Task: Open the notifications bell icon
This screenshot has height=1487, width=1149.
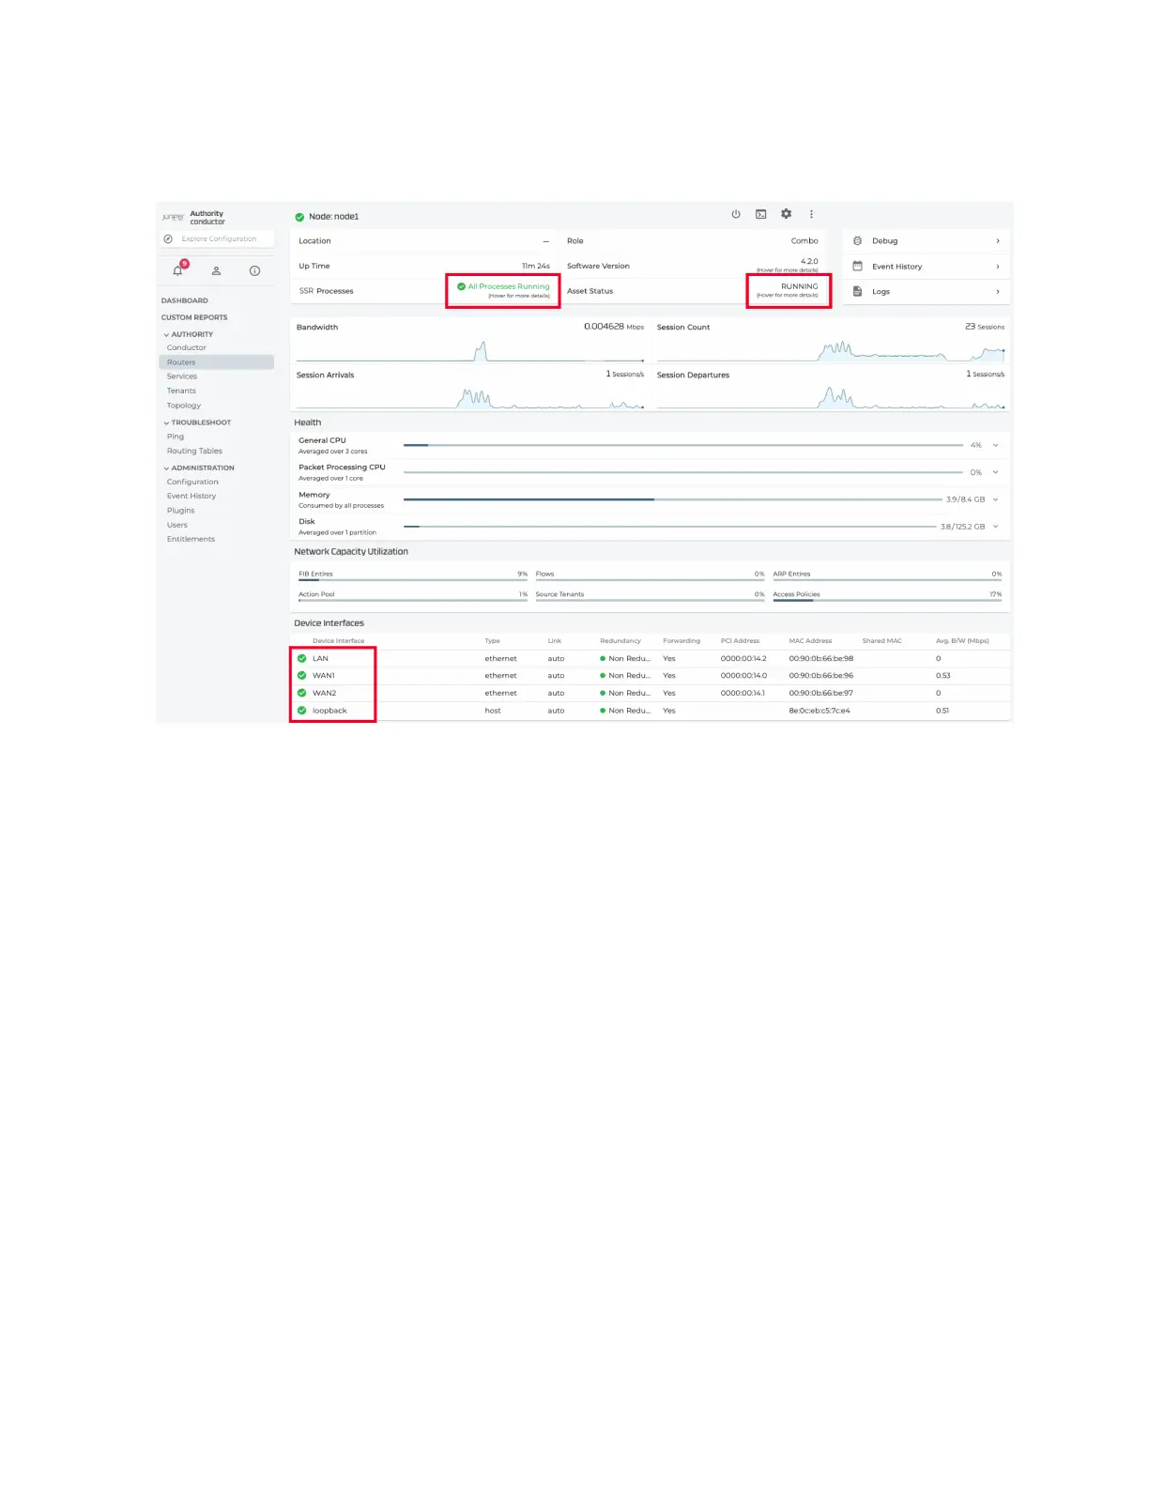Action: tap(177, 270)
